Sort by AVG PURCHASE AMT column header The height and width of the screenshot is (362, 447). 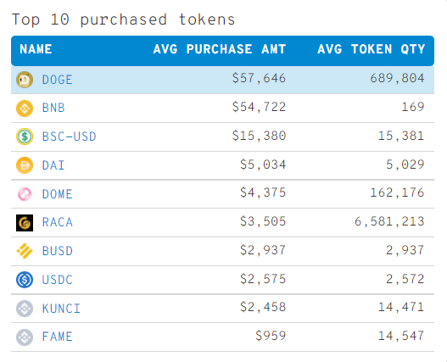[220, 49]
